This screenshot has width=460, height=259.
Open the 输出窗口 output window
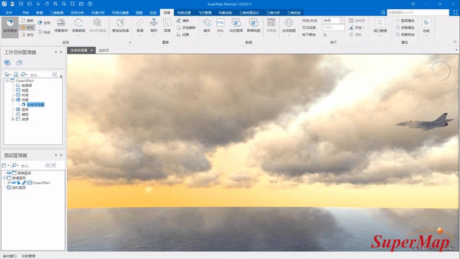pos(10,256)
